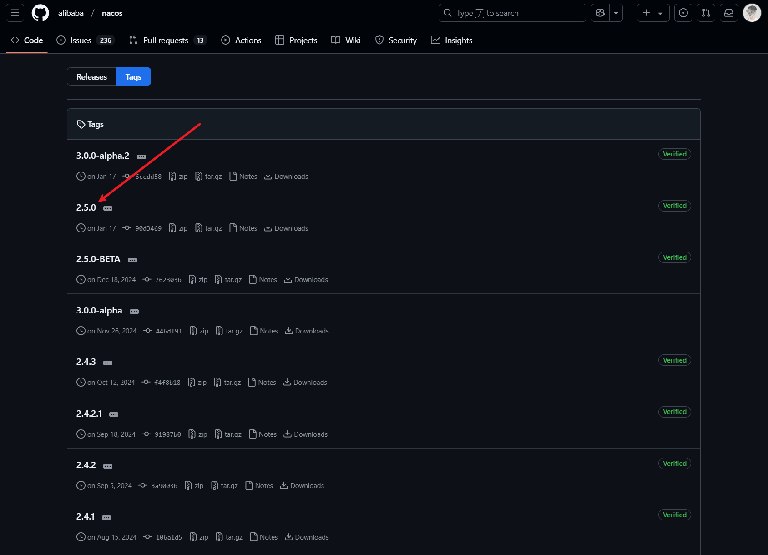Open Notes file icon for 2.5.0-BETA
This screenshot has width=768, height=555.
pyautogui.click(x=253, y=279)
